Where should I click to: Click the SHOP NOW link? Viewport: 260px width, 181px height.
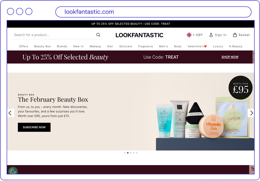[230, 57]
